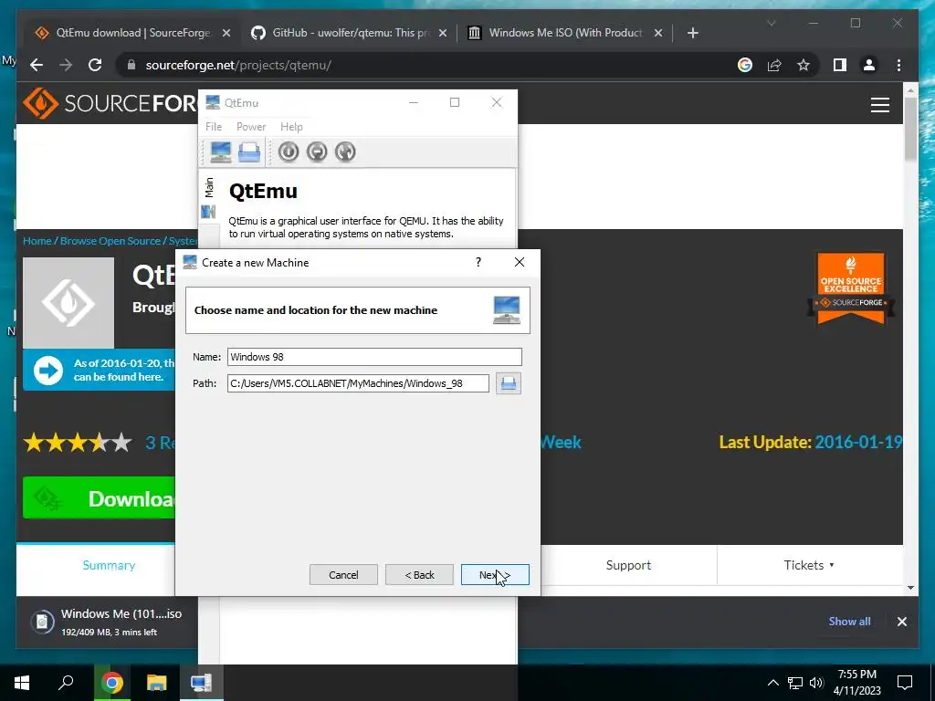
Task: Open the Summary tab on SourceForge
Action: (x=109, y=565)
